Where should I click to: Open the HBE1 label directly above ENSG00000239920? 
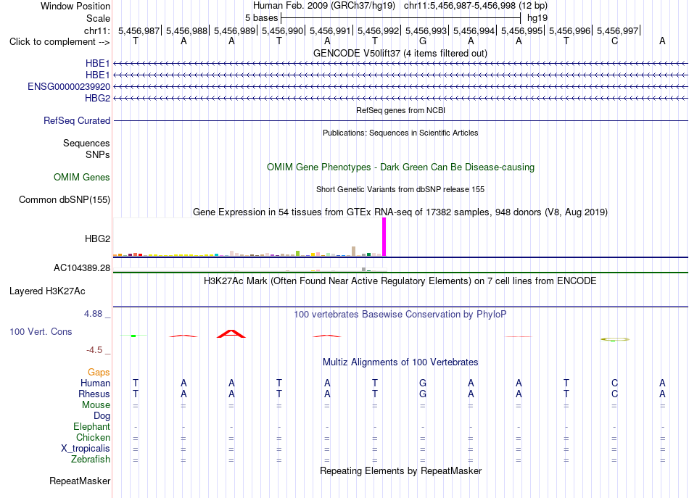click(x=98, y=75)
